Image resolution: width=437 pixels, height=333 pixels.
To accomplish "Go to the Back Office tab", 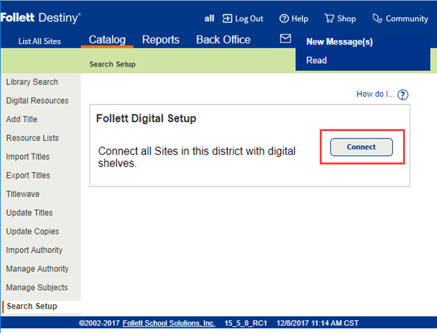I will [x=223, y=40].
